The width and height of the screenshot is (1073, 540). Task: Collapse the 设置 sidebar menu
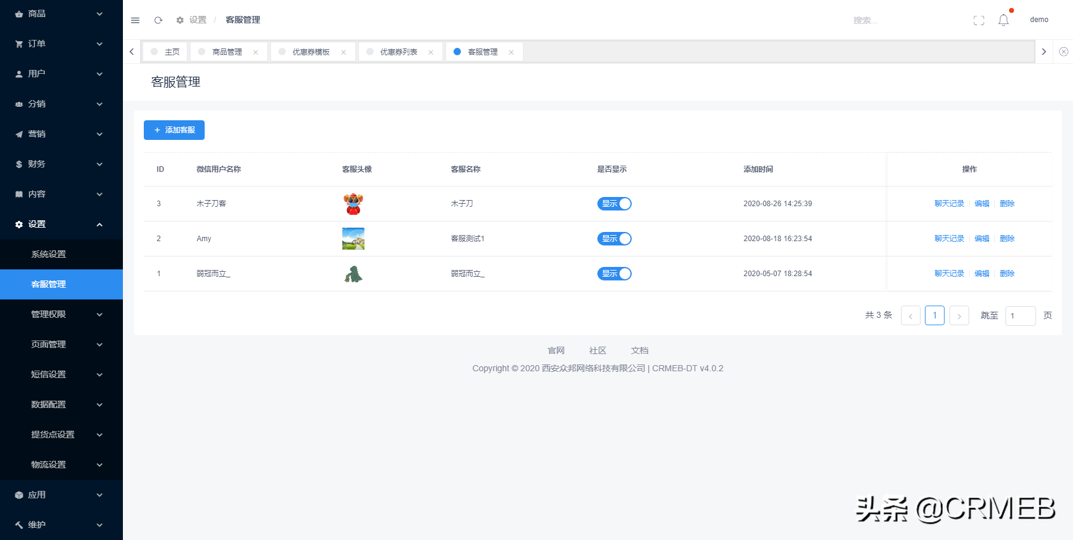point(61,224)
